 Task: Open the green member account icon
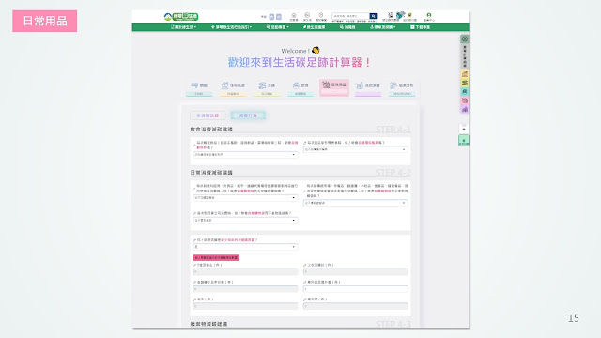[x=429, y=15]
